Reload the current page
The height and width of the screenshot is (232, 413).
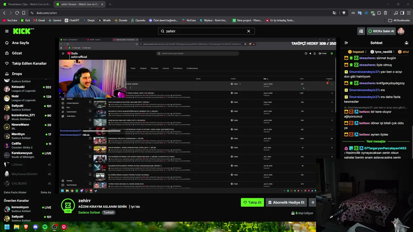click(17, 13)
